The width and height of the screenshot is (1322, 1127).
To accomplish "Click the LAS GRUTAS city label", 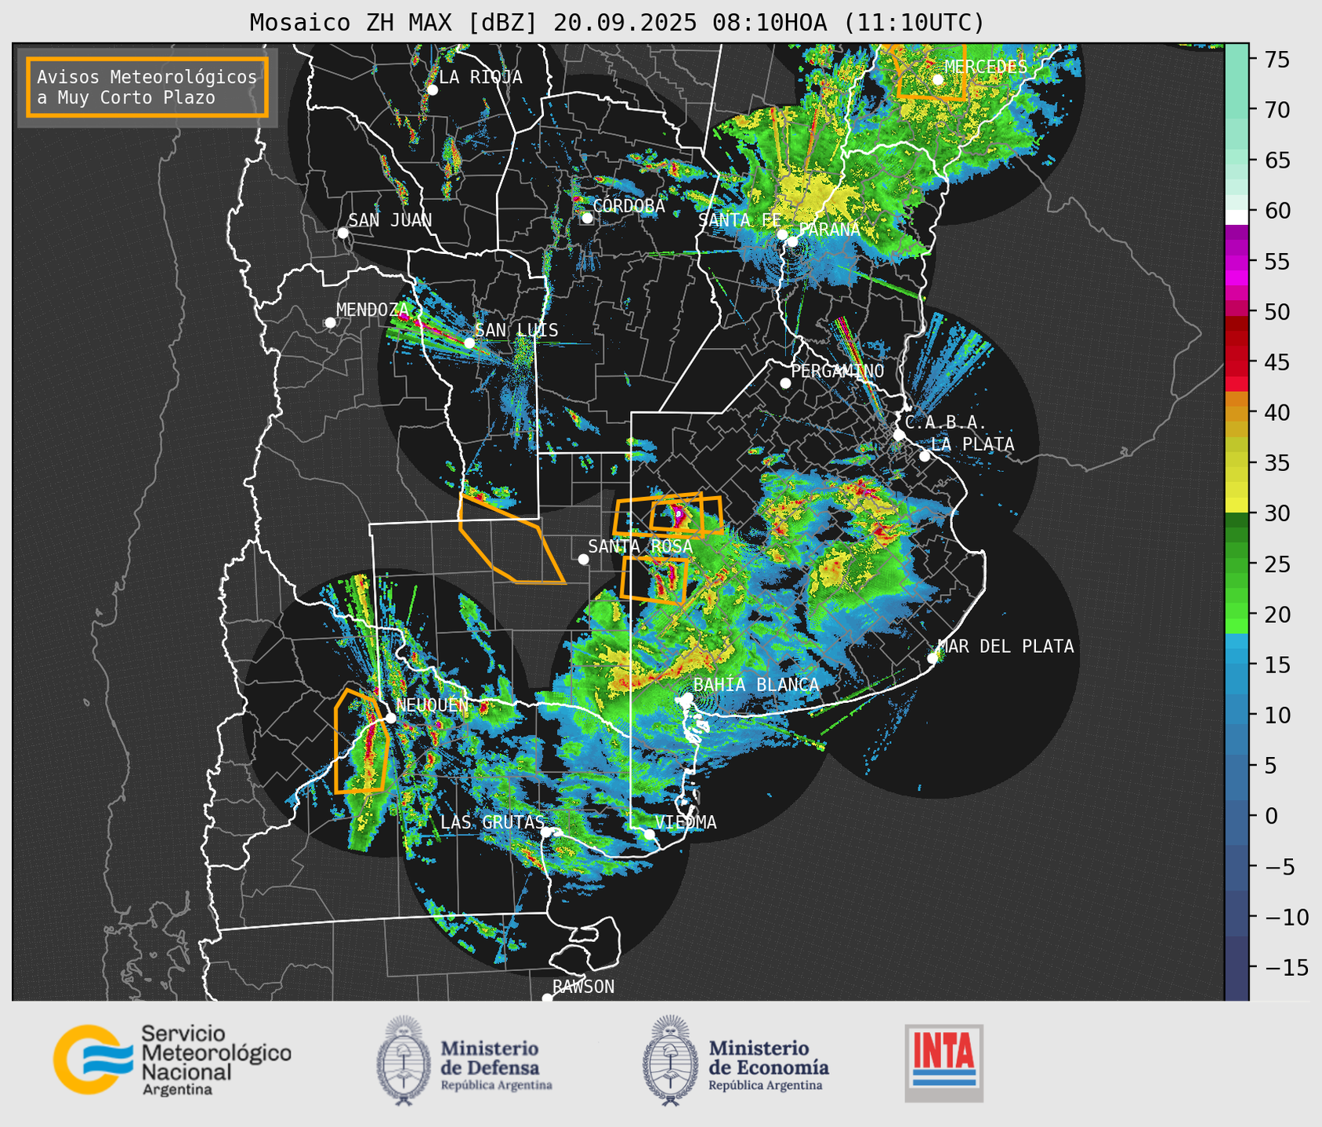I will pyautogui.click(x=492, y=822).
